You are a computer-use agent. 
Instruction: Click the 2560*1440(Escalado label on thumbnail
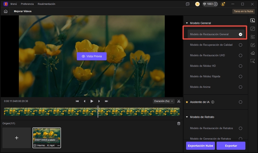tap(46, 140)
